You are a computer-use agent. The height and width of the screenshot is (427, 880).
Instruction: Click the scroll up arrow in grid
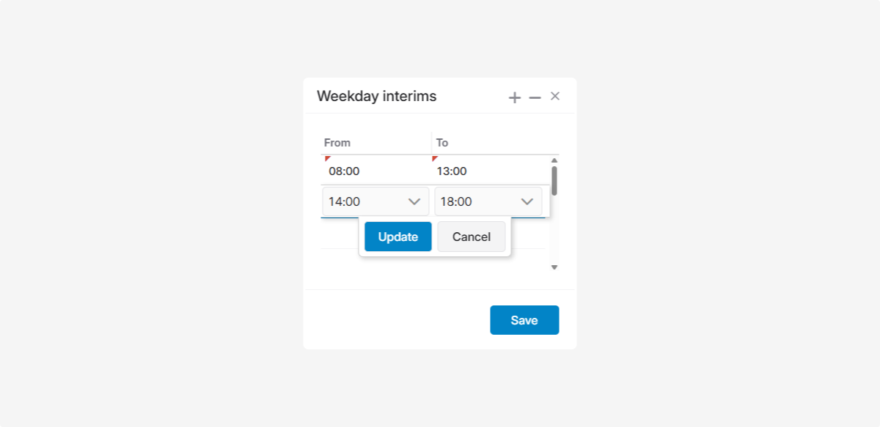(554, 160)
